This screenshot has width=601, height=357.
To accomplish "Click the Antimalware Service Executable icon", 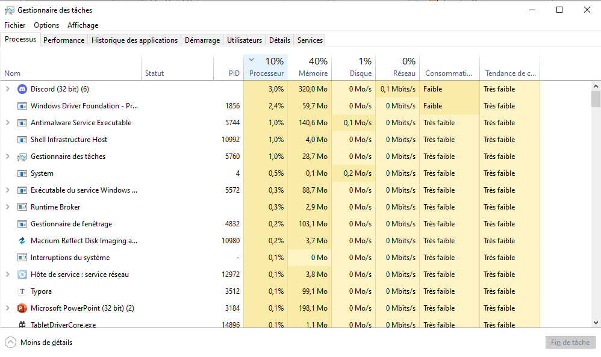I will tap(22, 123).
